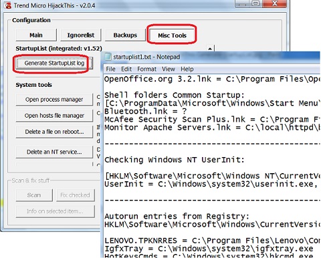Screen dimensions: 321x258
Task: Open the Backups tab
Action: (125, 35)
